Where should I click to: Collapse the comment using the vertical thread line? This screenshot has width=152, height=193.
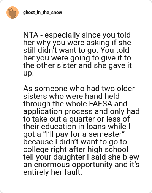(x=13, y=103)
